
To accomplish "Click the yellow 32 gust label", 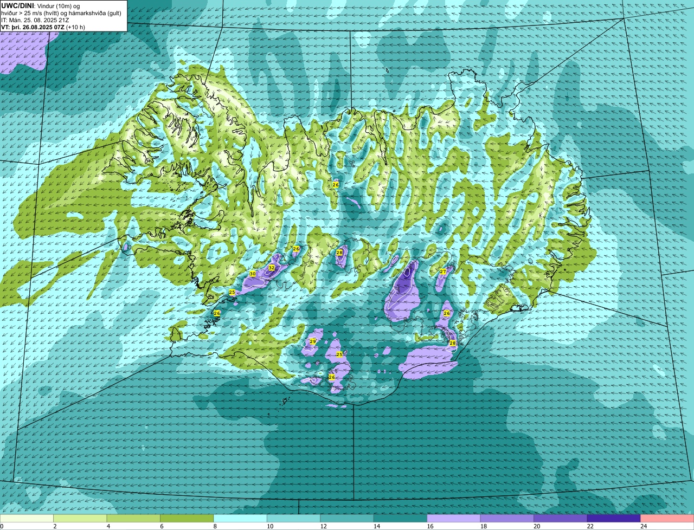I will (x=272, y=268).
